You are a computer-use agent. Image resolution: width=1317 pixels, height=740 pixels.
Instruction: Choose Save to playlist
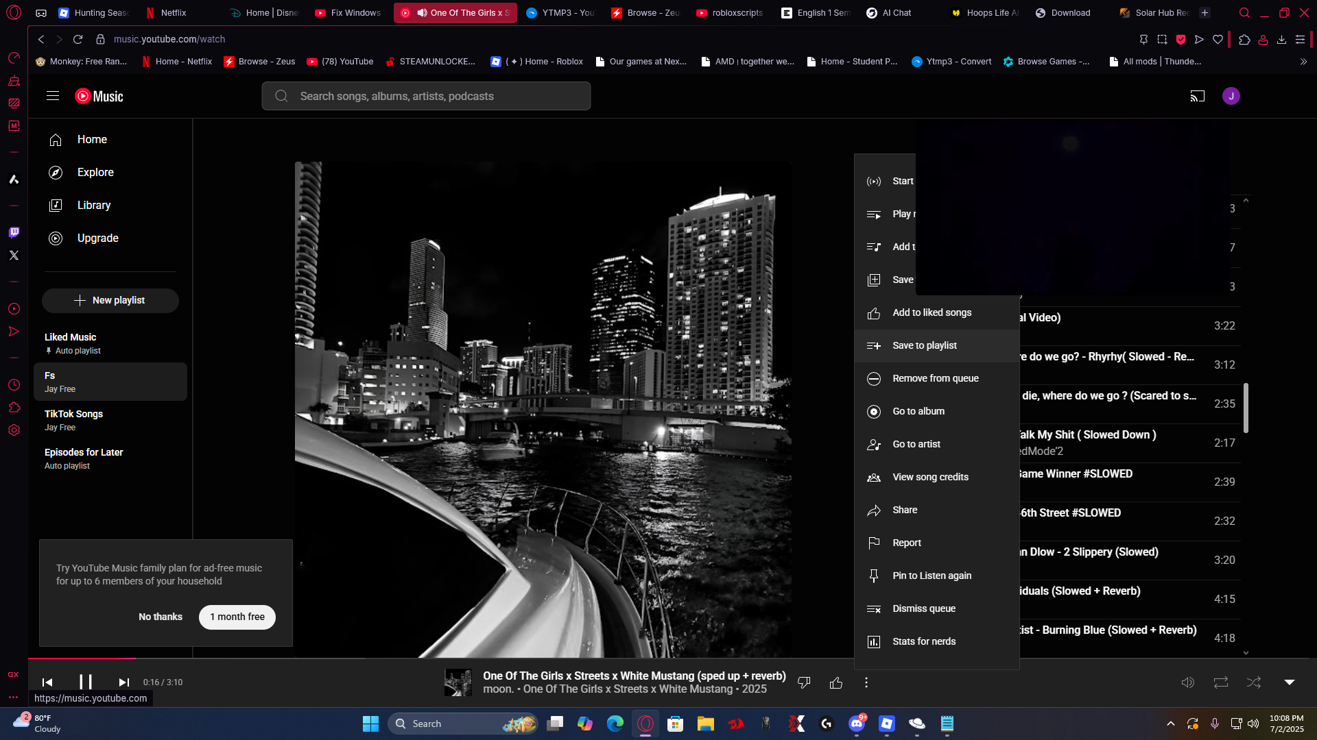click(x=937, y=346)
